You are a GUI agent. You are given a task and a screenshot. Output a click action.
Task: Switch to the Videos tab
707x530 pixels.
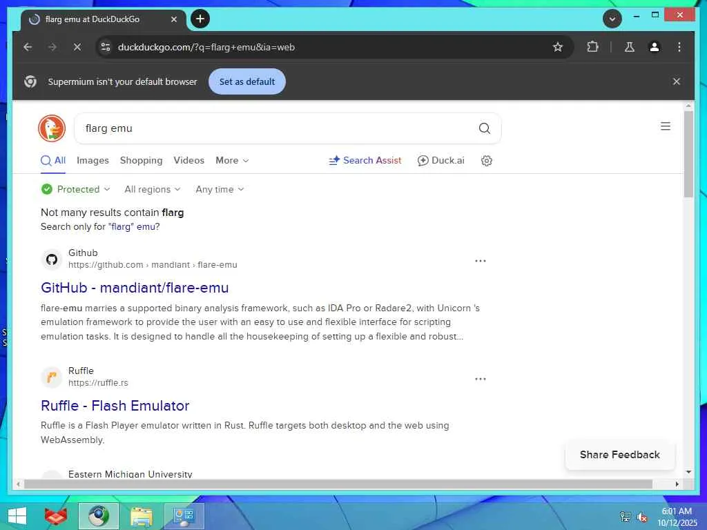point(189,160)
